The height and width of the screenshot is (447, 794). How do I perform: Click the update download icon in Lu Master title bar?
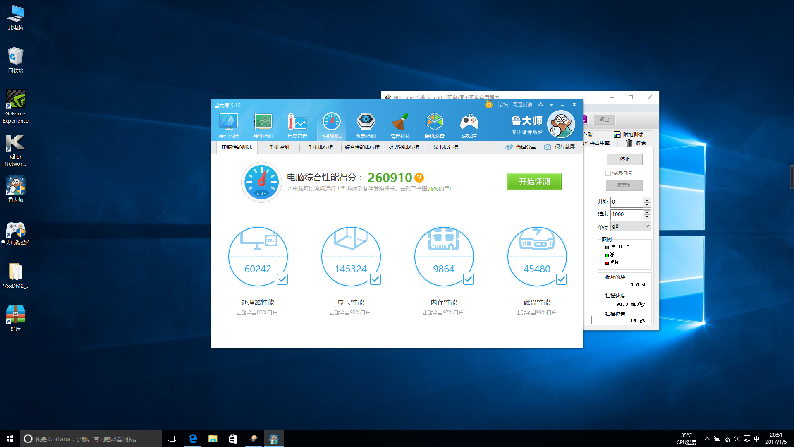[540, 104]
